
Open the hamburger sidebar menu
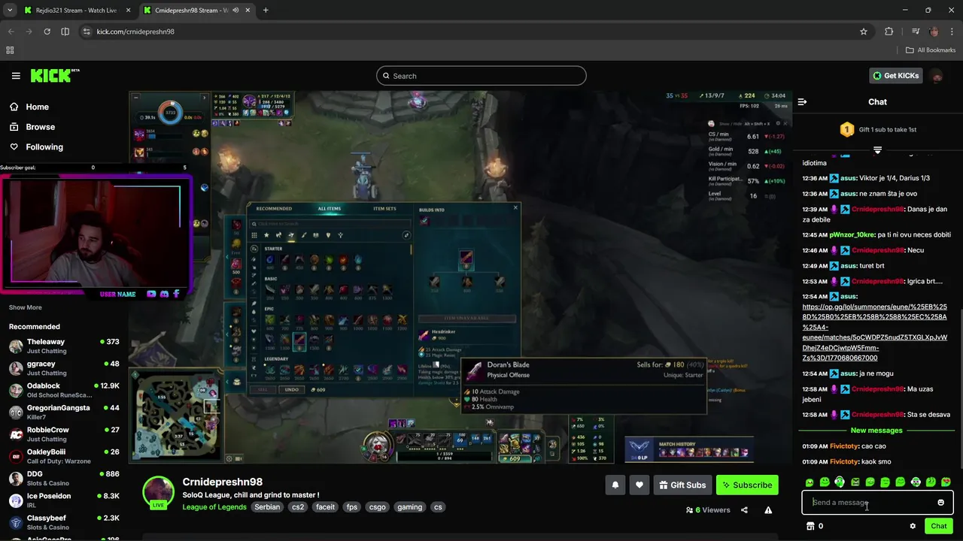coord(16,76)
